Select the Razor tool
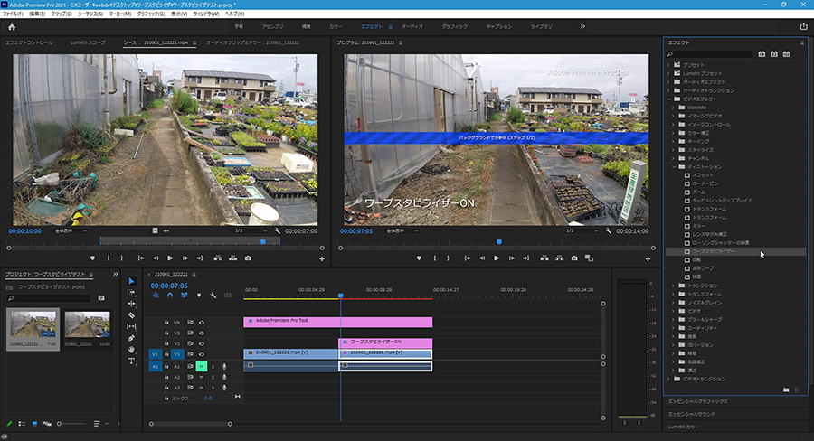This screenshot has width=814, height=441. pos(131,314)
